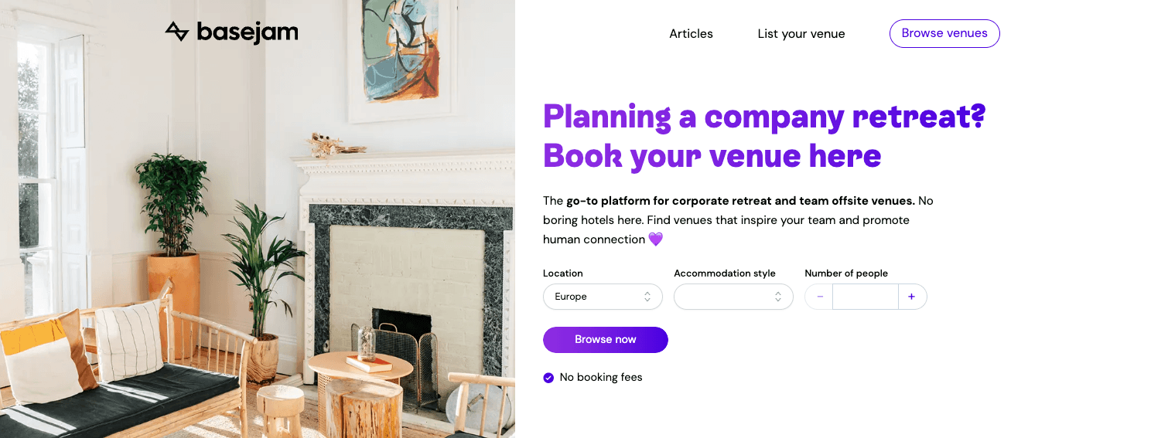Open the Location dropdown showing Europe

(596, 297)
